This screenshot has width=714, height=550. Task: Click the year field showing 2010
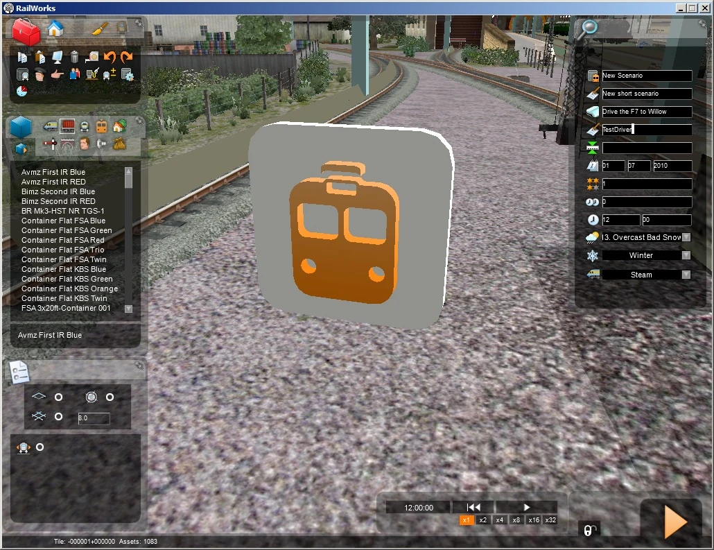coord(672,166)
